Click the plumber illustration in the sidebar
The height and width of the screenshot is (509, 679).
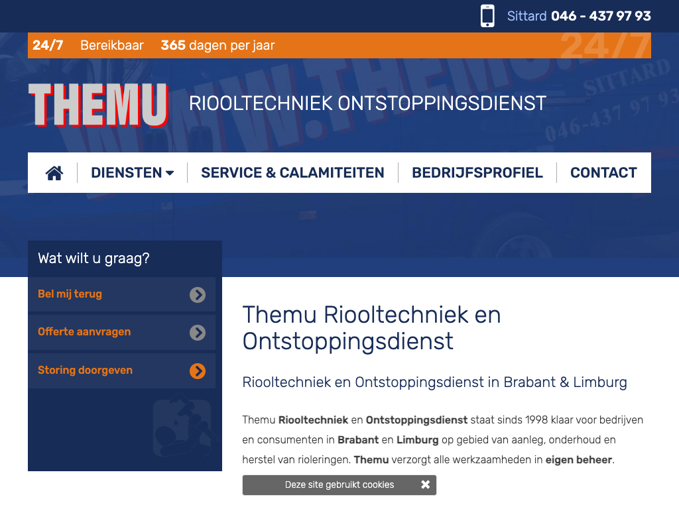181,427
